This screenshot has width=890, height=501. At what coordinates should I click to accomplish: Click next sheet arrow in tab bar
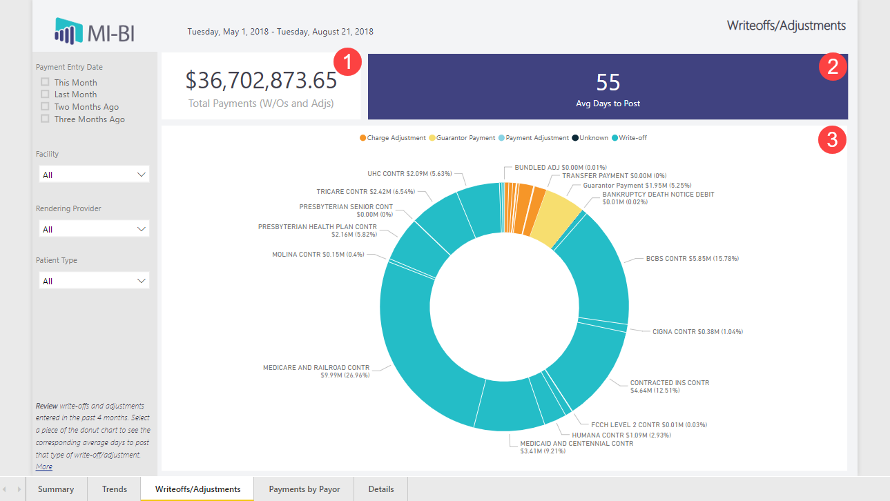19,489
